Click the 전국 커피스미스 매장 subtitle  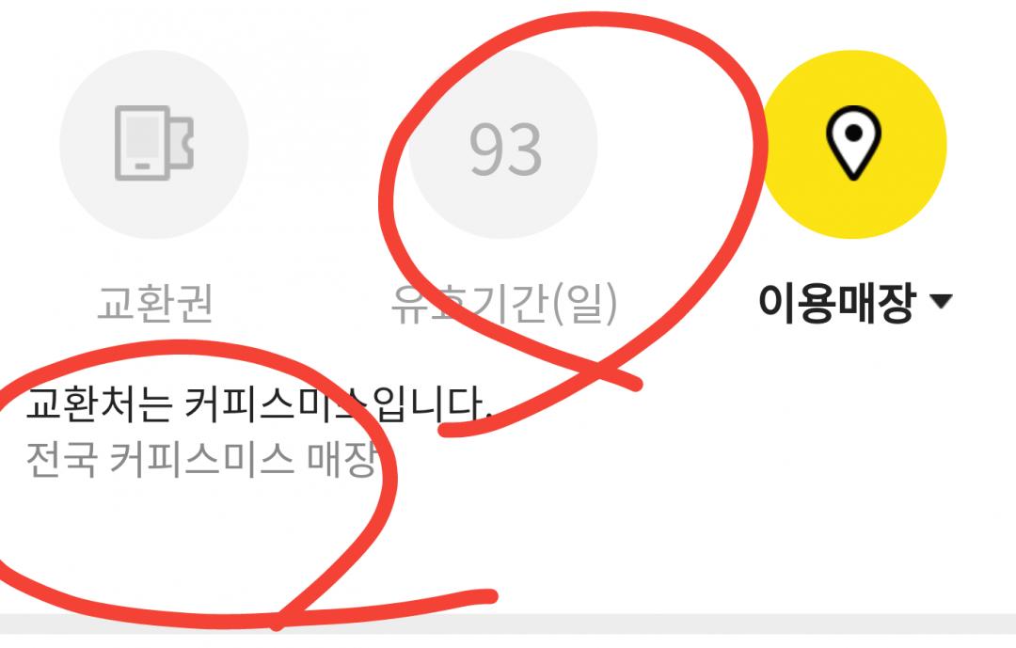(x=201, y=460)
